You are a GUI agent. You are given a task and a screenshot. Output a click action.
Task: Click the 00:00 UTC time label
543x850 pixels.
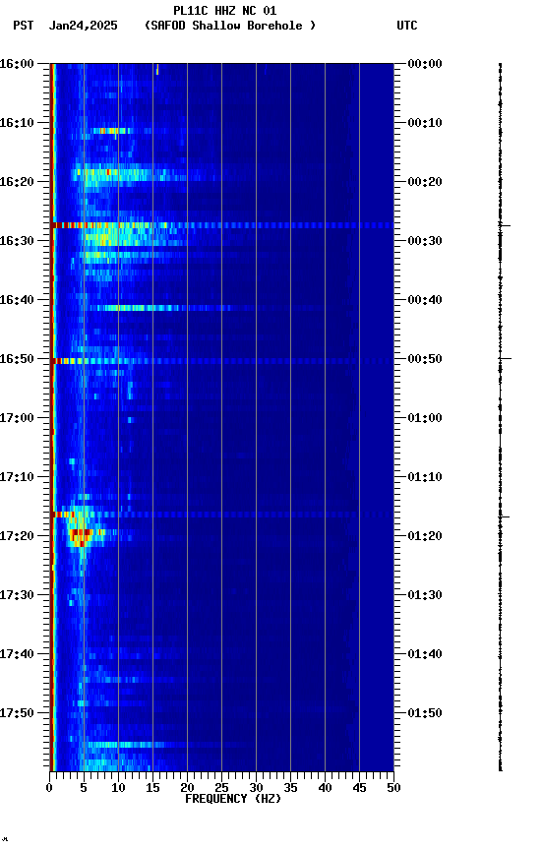[x=425, y=64]
